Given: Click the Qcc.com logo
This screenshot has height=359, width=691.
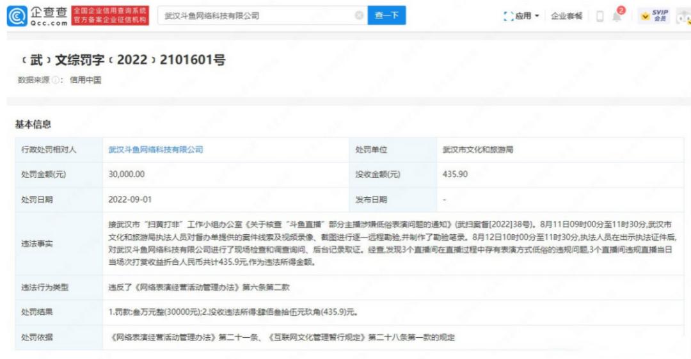Looking at the screenshot, I should [x=37, y=16].
